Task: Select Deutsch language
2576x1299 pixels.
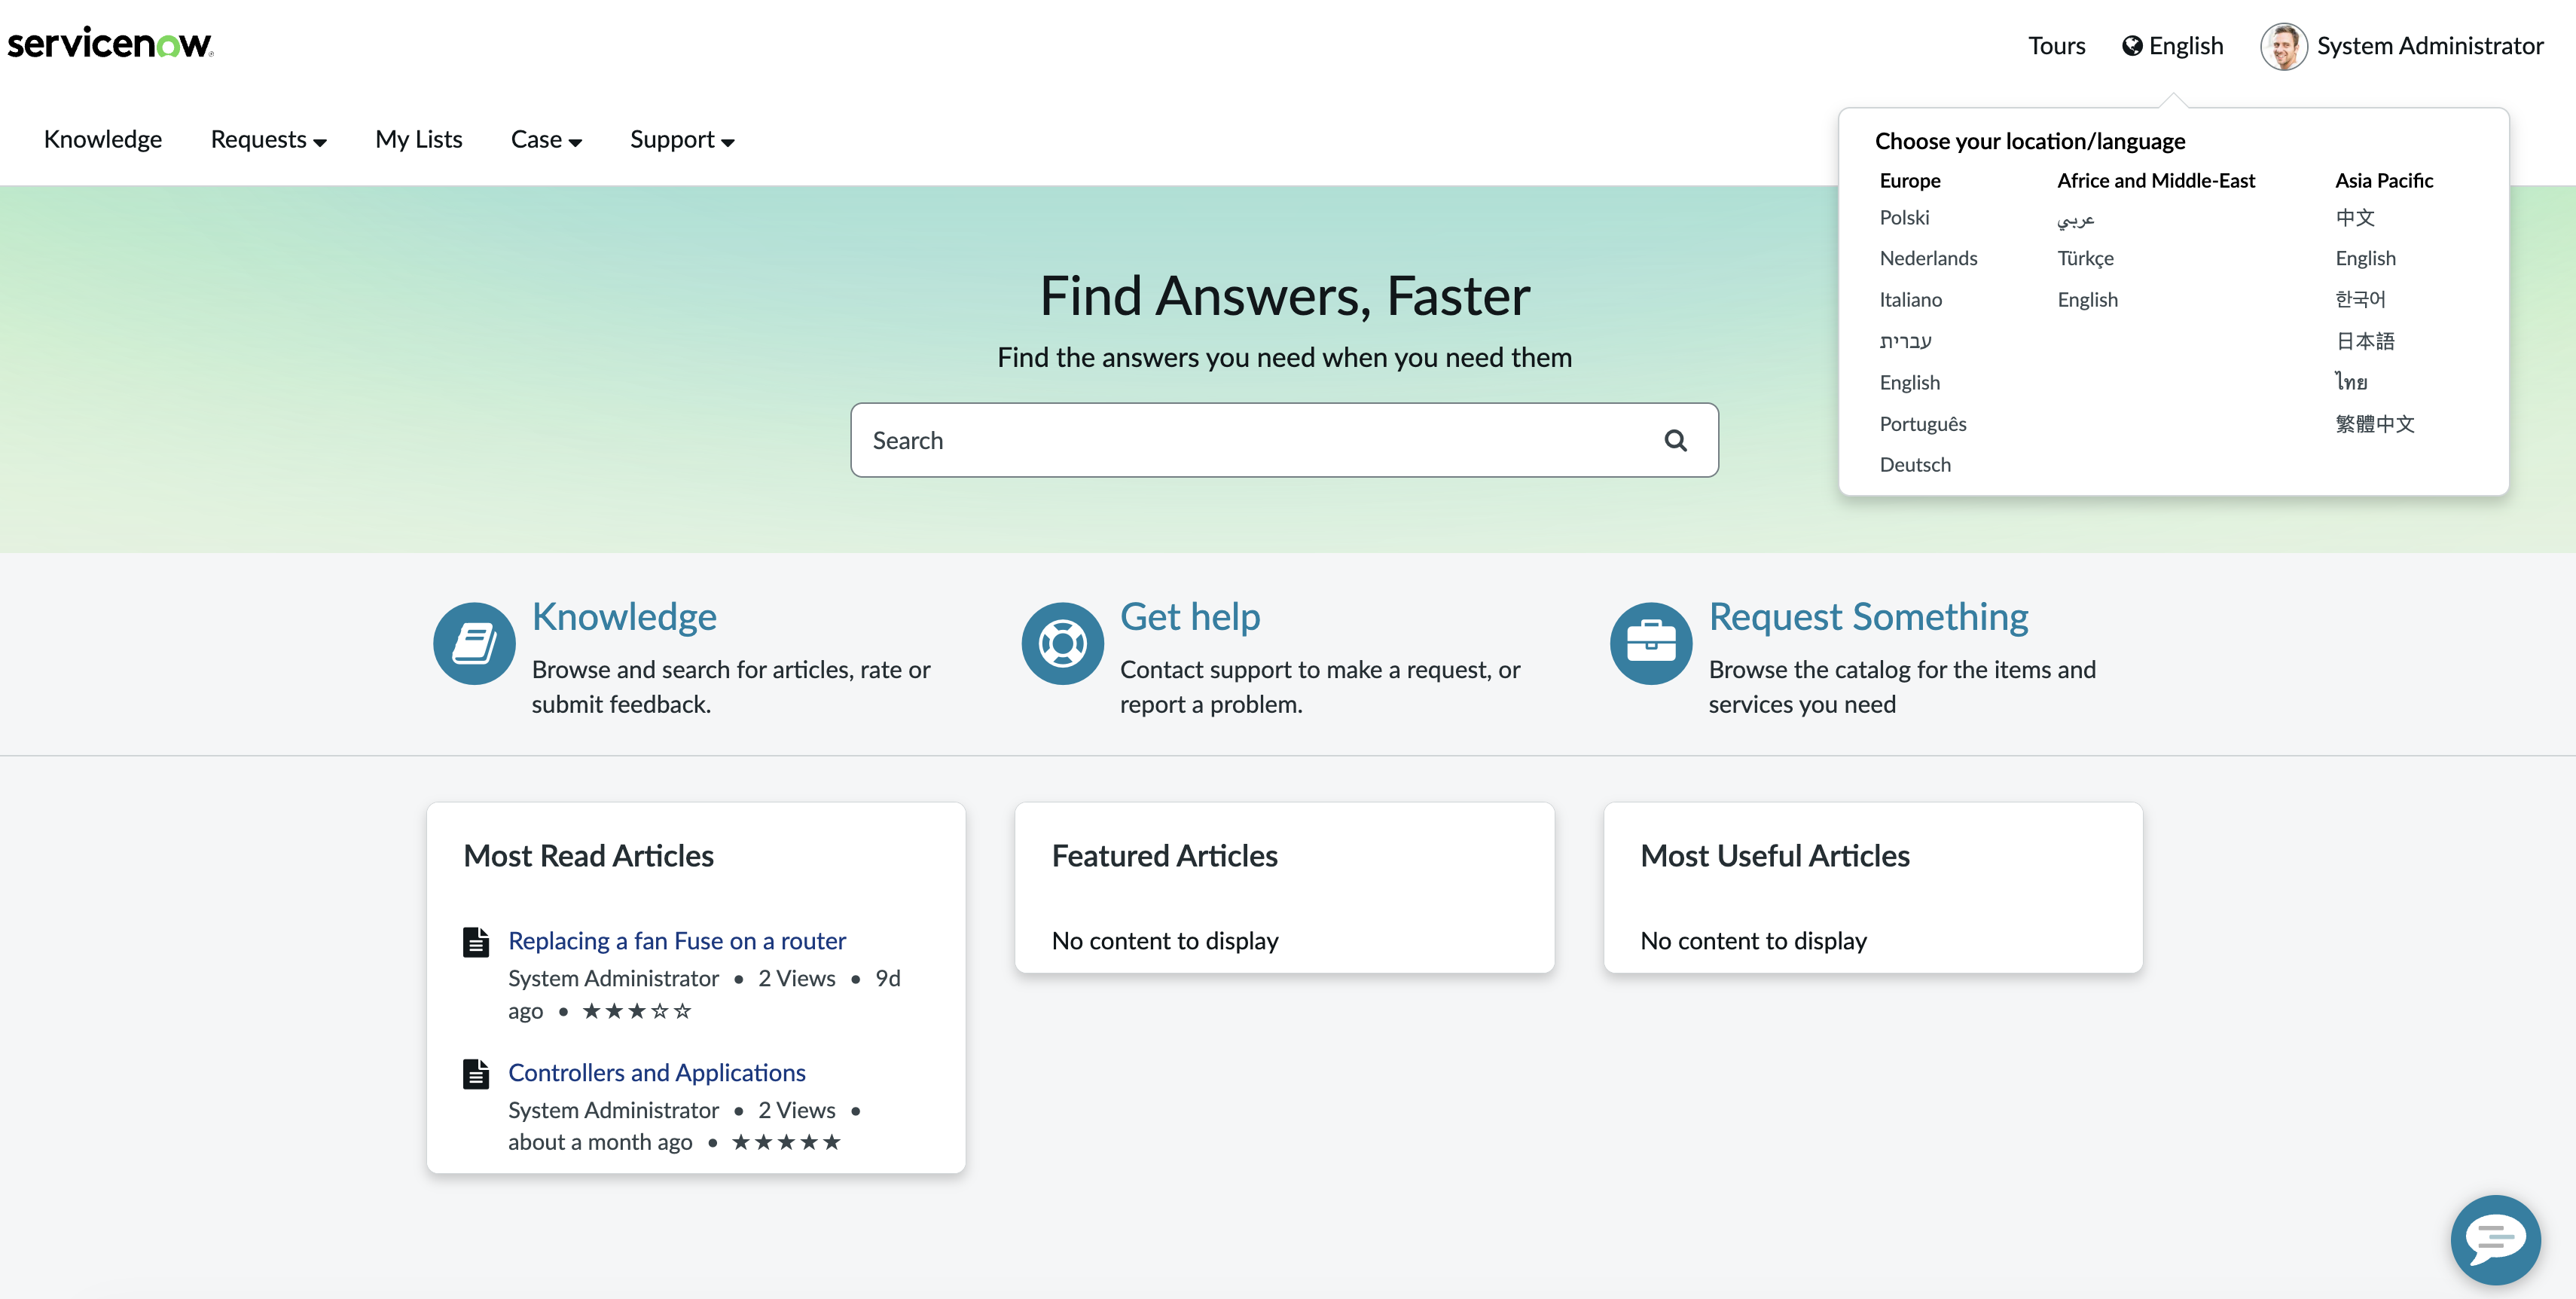Action: click(x=1915, y=465)
